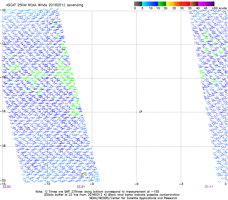Click the '25' label under the color scale
Screen dimensions: 228x200
174,8
